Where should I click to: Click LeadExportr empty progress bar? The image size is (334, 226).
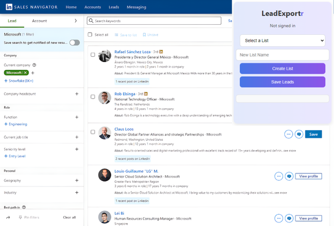(282, 99)
